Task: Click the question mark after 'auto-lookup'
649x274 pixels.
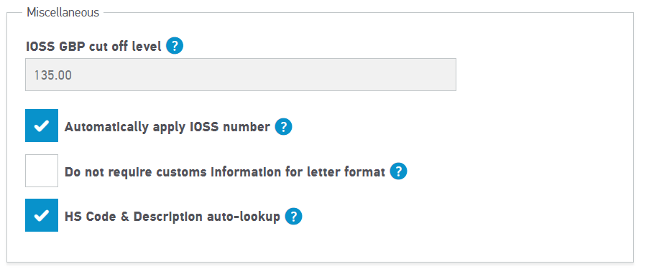Action: (x=293, y=216)
